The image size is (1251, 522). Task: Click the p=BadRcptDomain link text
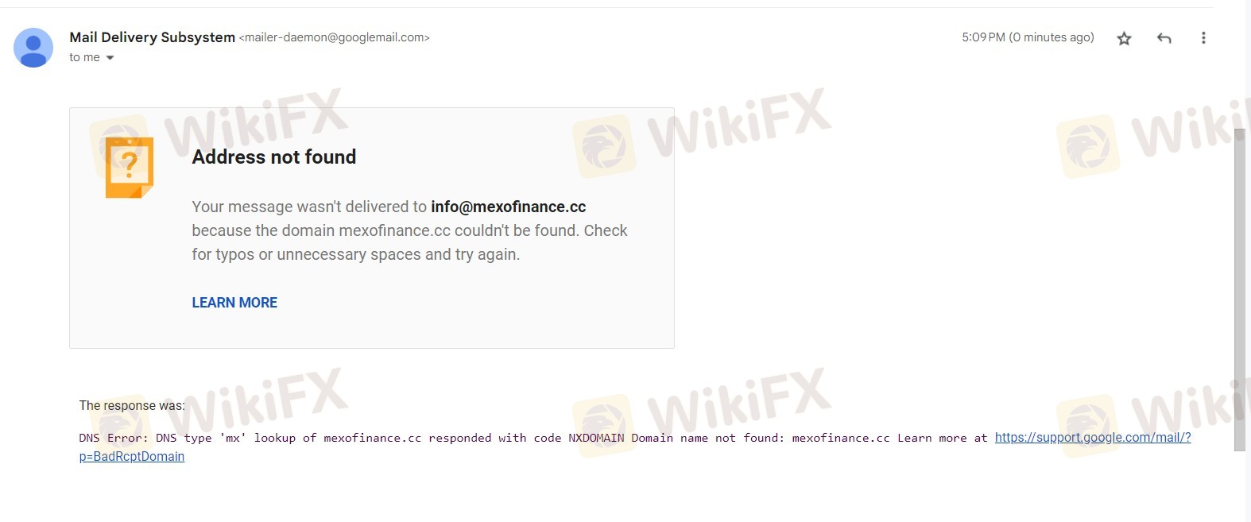[132, 457]
